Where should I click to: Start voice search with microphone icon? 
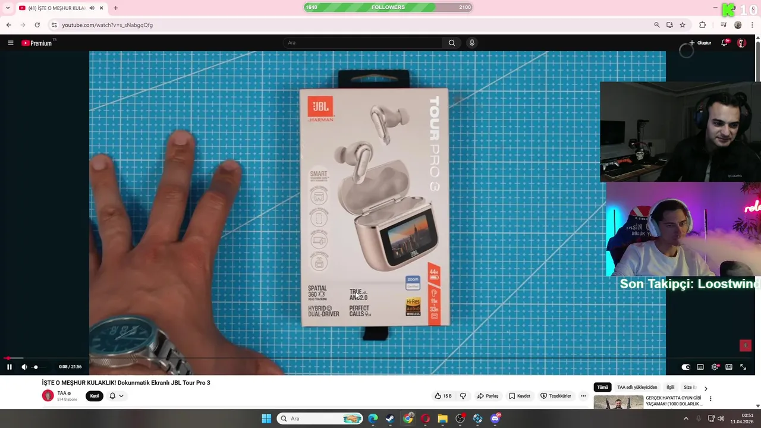(472, 43)
